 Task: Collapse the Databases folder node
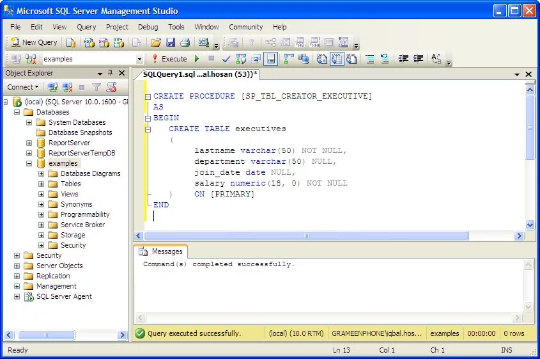point(17,112)
